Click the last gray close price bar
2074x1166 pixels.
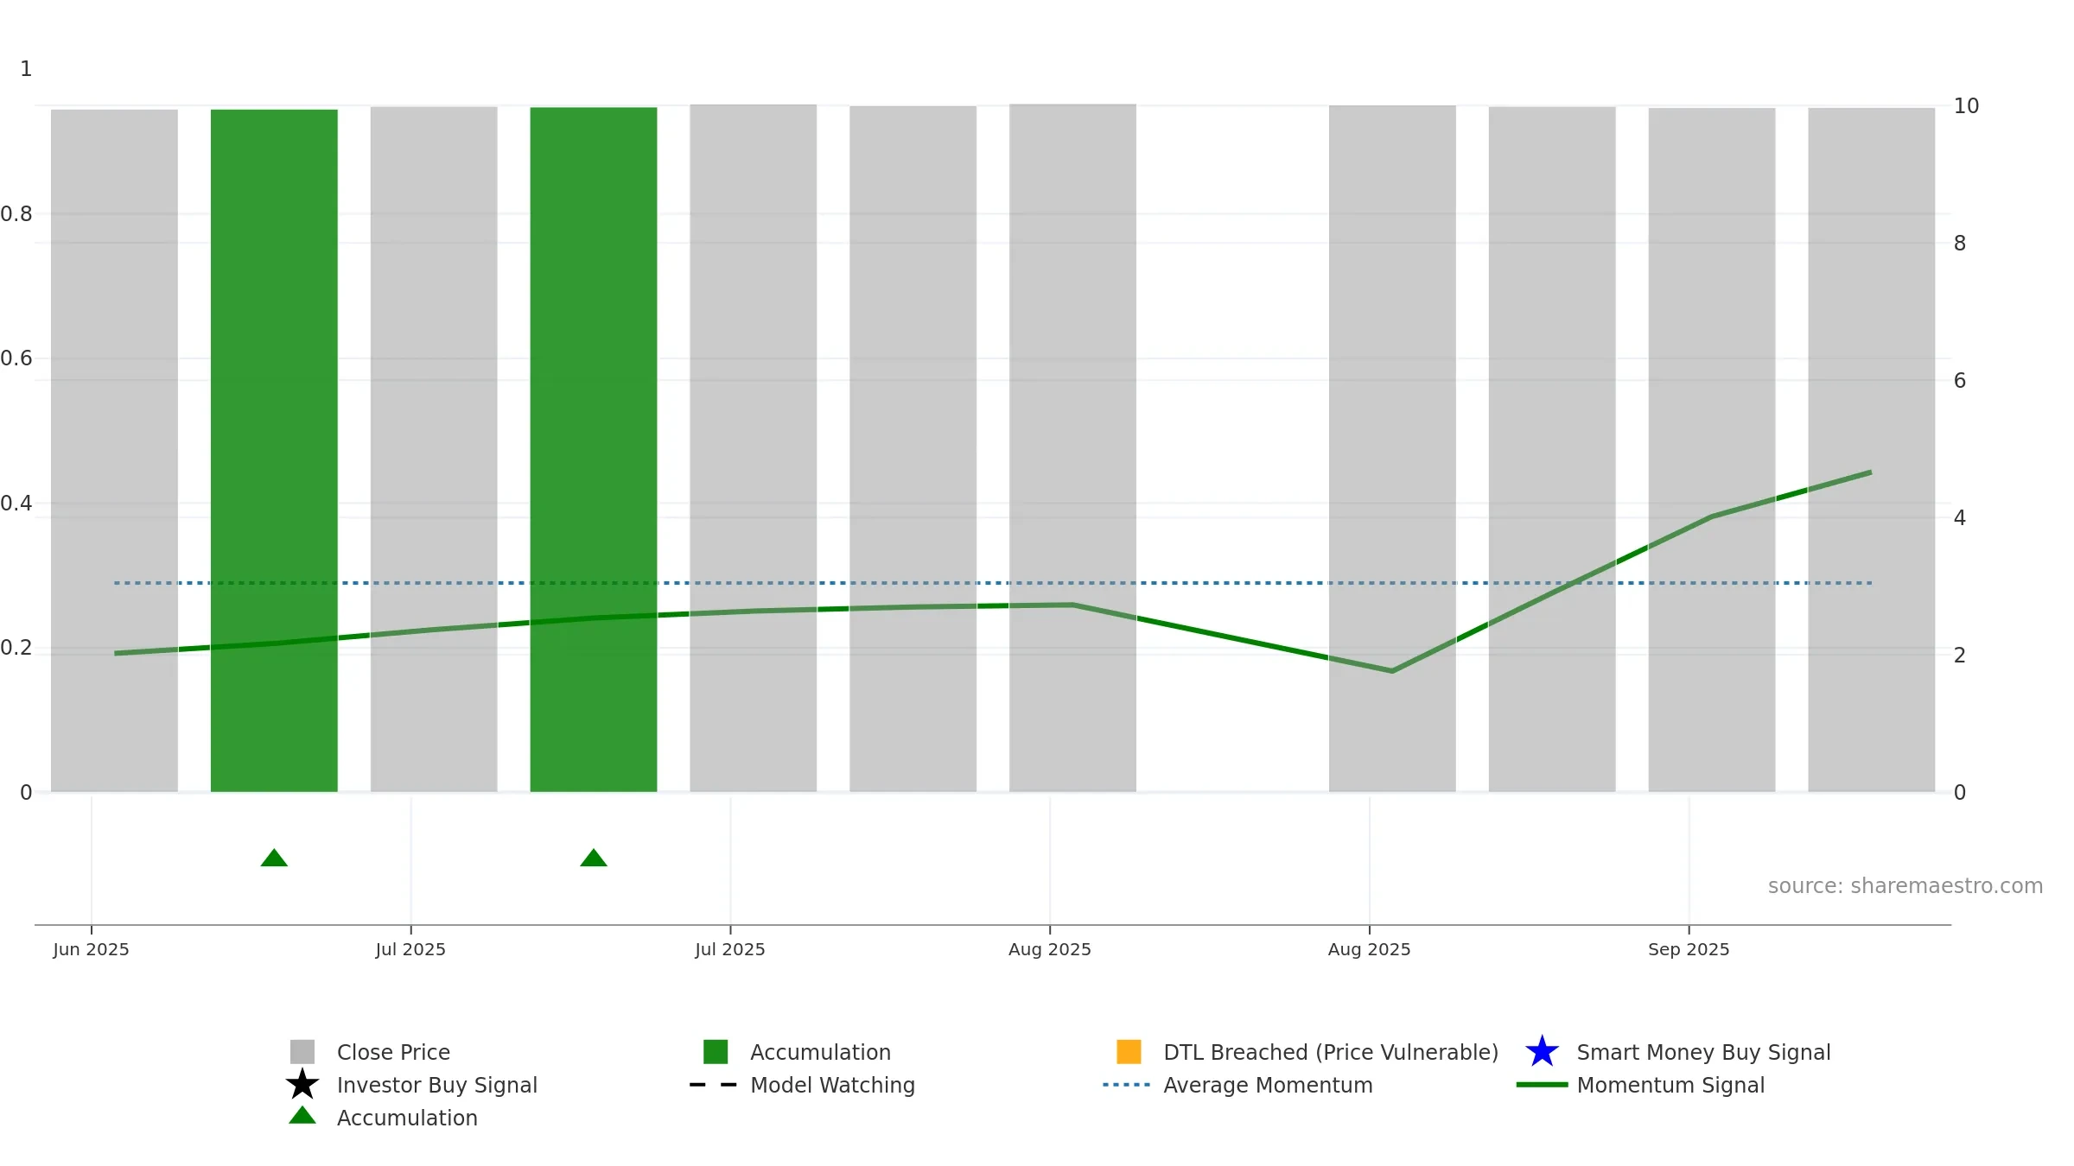1872,450
